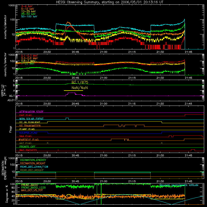Click the MAX_DET_VS_TOT legend label
This screenshot has height=207, width=207.
pos(32,190)
